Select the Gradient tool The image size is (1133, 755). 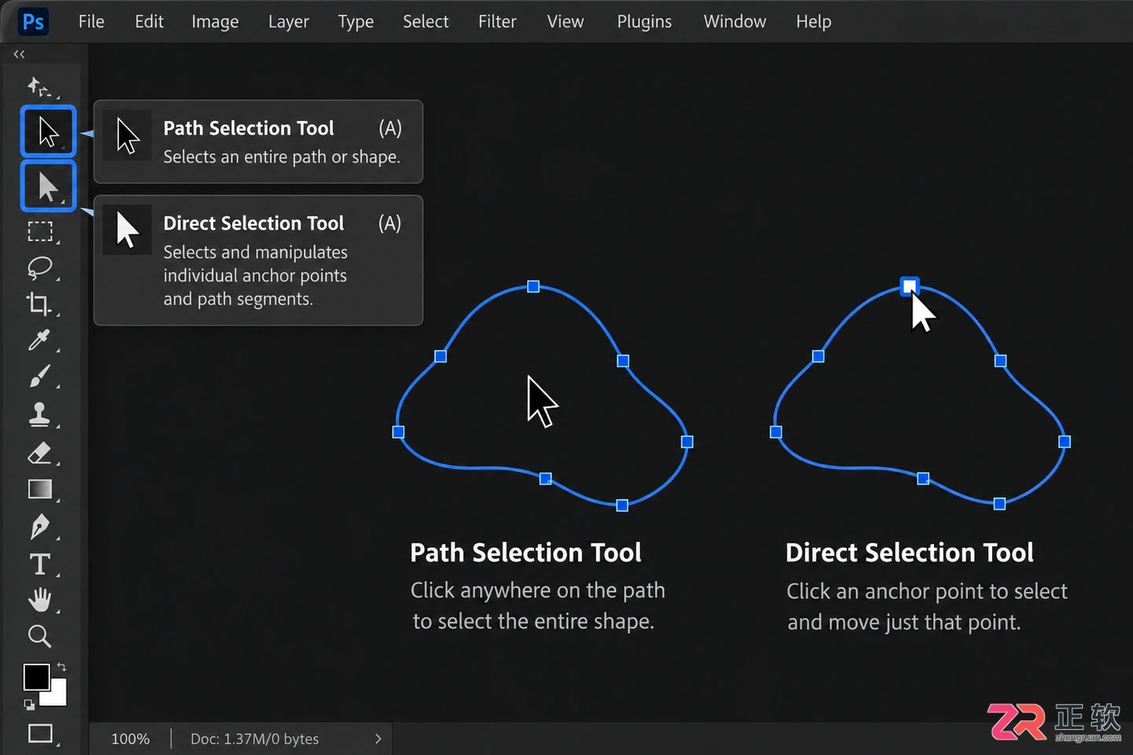click(x=40, y=489)
